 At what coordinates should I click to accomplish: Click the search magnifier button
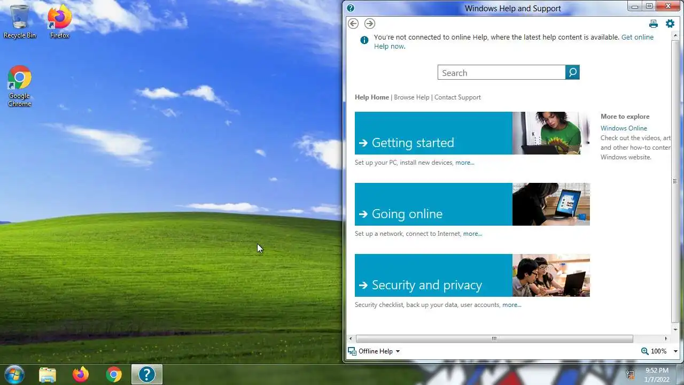point(572,72)
